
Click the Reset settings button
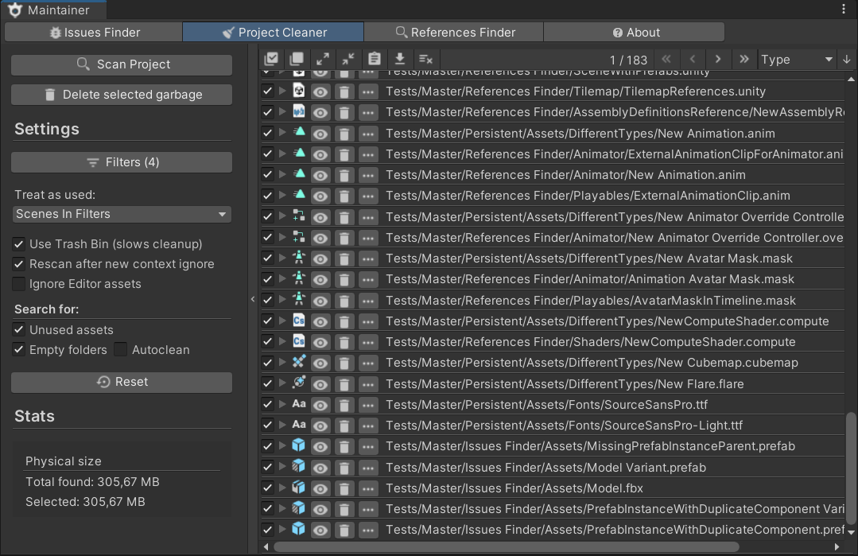click(122, 382)
